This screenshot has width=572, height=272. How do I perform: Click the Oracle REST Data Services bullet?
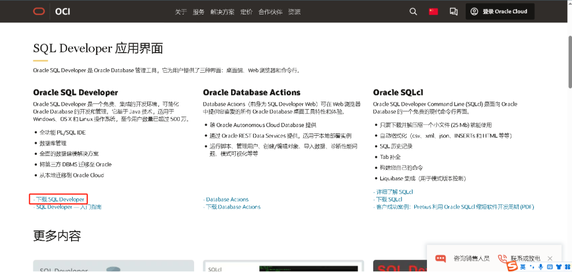pos(280,136)
